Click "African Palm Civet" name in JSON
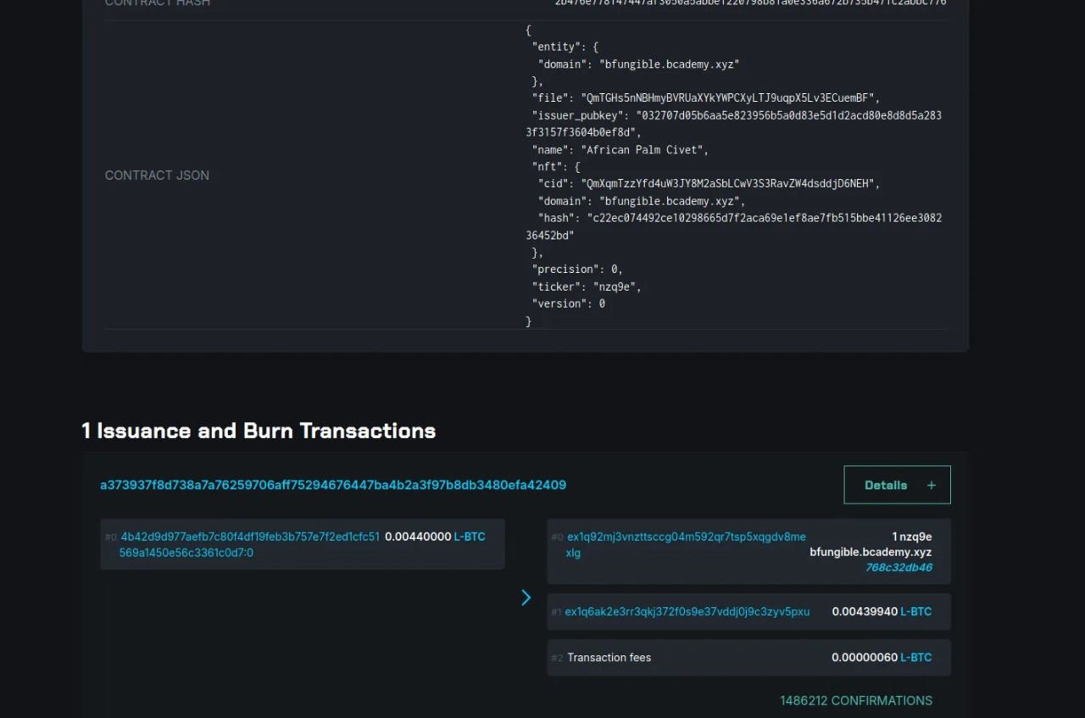This screenshot has height=718, width=1085. 643,150
